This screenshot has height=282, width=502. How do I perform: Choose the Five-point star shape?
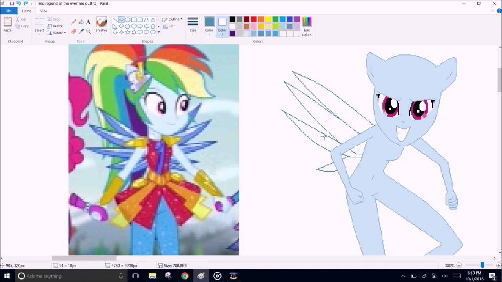(x=127, y=32)
